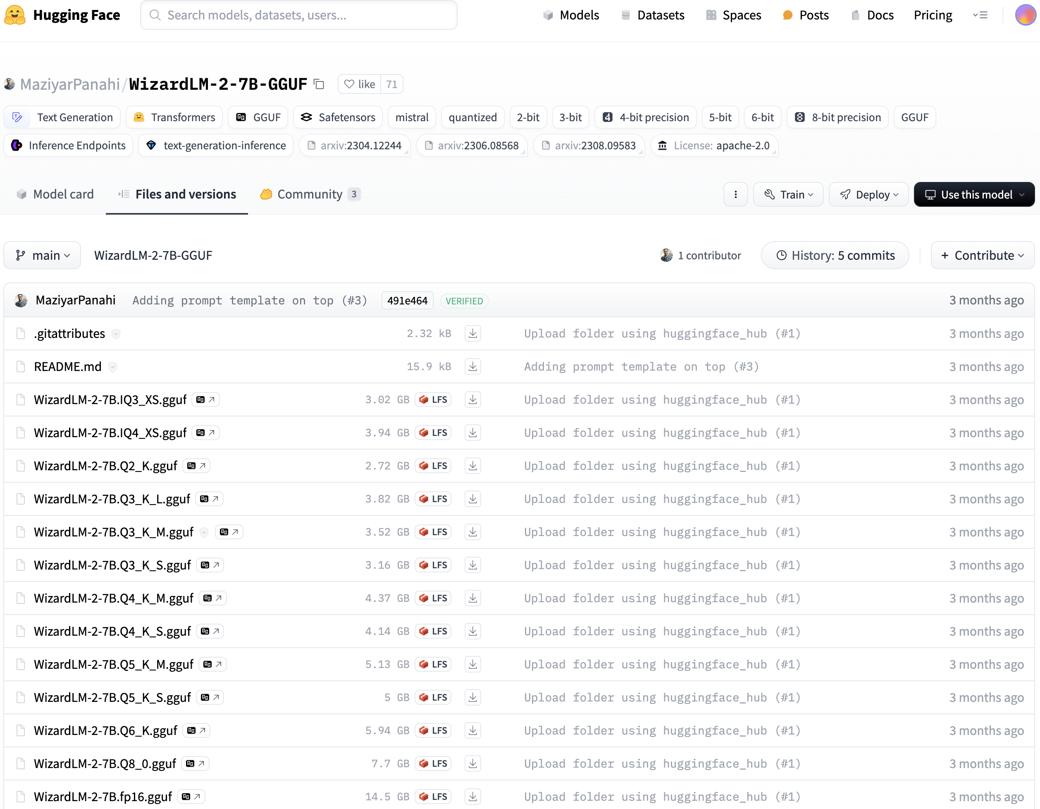
Task: Open the Deploy dropdown
Action: tap(868, 194)
